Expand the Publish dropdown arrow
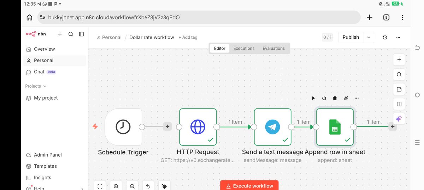Image resolution: width=424 pixels, height=190 pixels. pyautogui.click(x=369, y=37)
